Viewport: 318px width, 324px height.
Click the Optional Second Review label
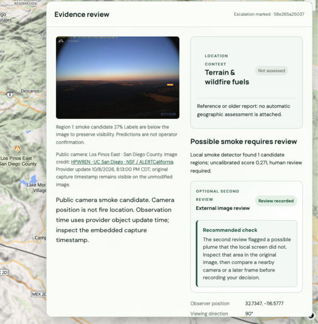click(x=217, y=195)
